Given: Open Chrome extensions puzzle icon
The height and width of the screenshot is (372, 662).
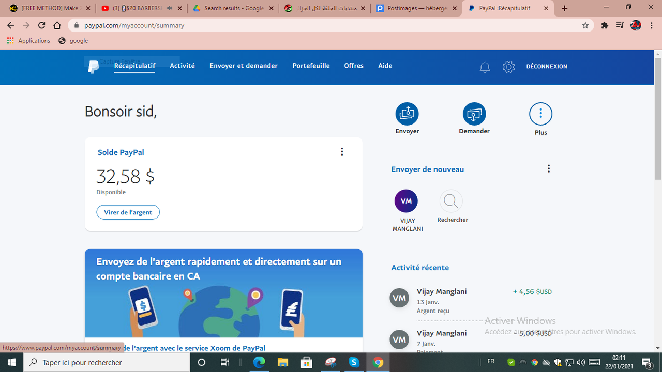Looking at the screenshot, I should pos(605,25).
